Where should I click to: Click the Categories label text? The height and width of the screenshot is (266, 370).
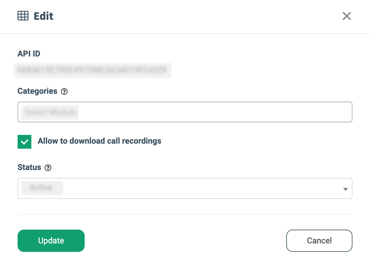click(x=37, y=91)
